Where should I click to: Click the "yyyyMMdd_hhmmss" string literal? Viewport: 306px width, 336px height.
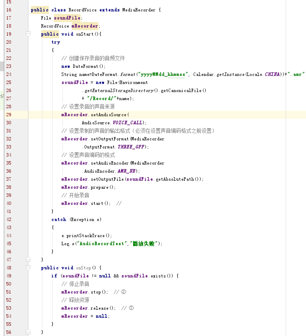click(163, 74)
